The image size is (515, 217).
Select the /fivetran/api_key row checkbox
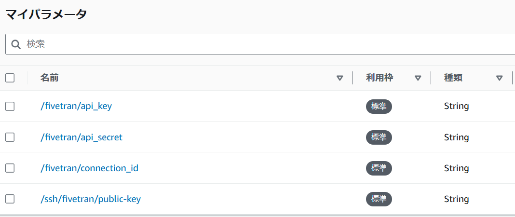click(10, 106)
